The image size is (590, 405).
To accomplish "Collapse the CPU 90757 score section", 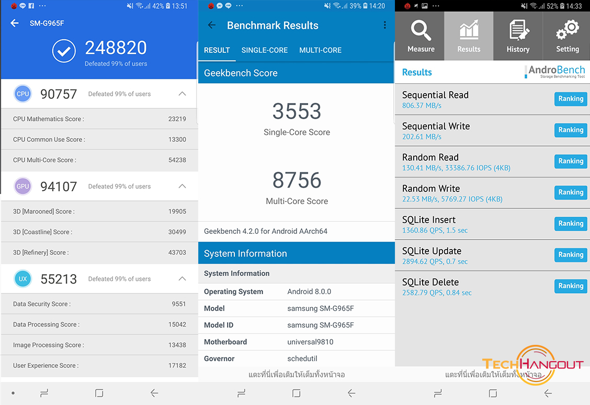I will 182,94.
